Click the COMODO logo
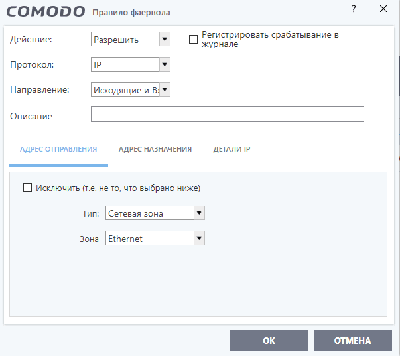Screen dimensions: 400x356 [46, 12]
